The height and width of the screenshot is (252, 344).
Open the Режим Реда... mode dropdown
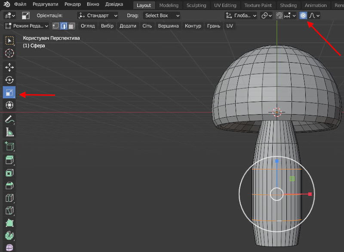click(x=27, y=26)
